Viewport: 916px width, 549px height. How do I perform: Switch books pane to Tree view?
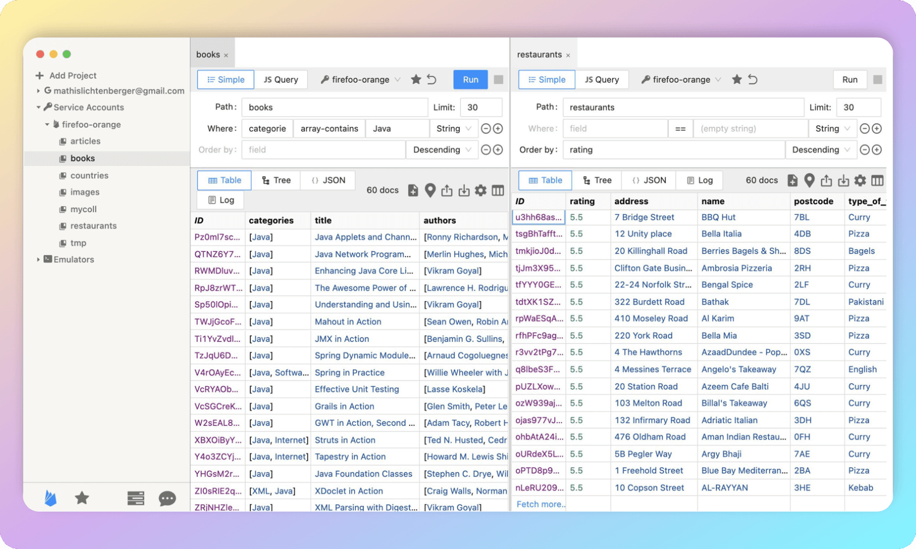pos(276,180)
